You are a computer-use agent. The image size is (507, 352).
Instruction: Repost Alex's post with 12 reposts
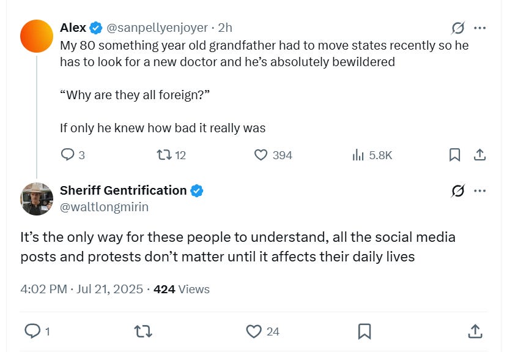(x=164, y=155)
